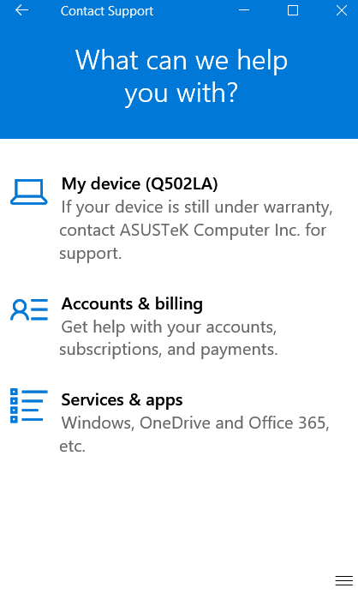Click the word 'support.' under My device
358x600 pixels.
point(91,254)
